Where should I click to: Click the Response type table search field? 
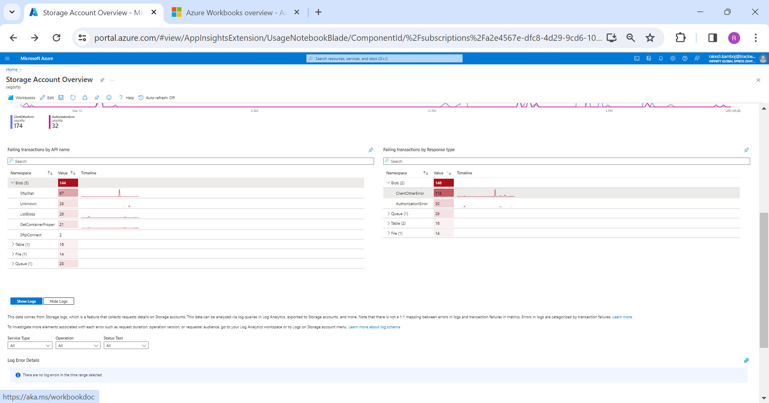pyautogui.click(x=566, y=161)
